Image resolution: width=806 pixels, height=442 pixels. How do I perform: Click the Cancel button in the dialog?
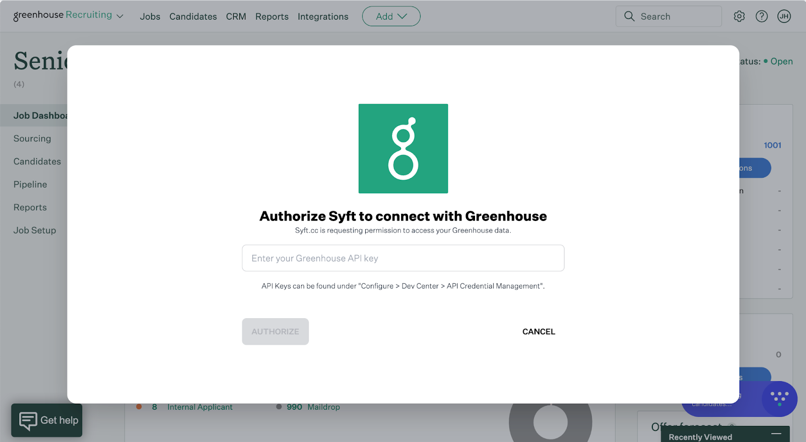pyautogui.click(x=539, y=331)
